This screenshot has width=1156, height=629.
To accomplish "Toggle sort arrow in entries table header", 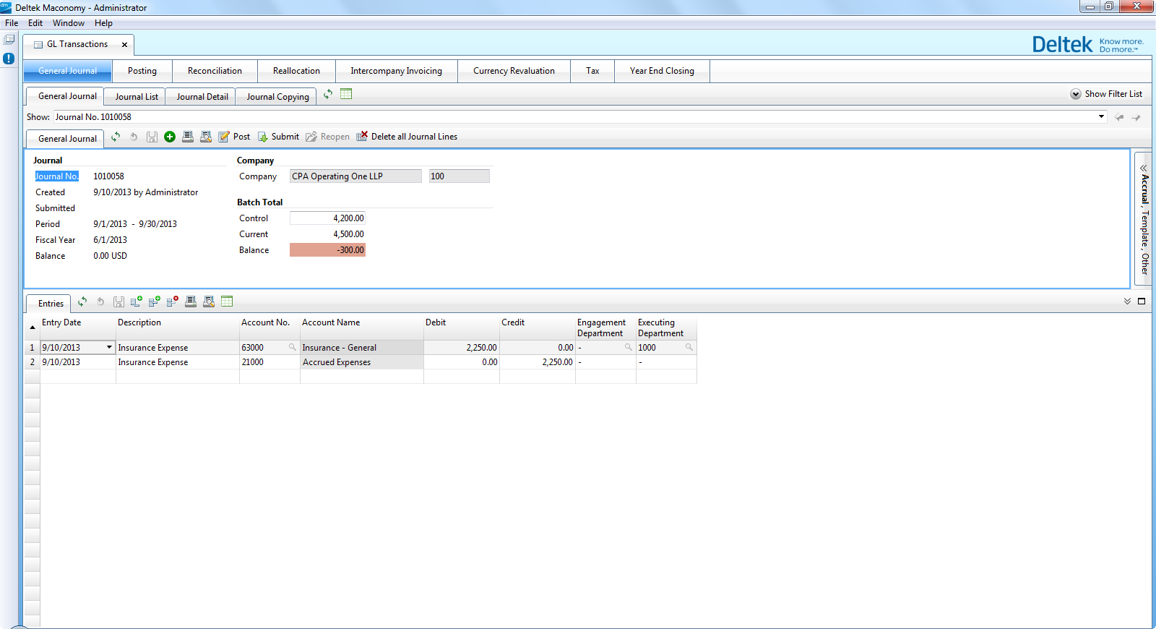I will (x=33, y=328).
